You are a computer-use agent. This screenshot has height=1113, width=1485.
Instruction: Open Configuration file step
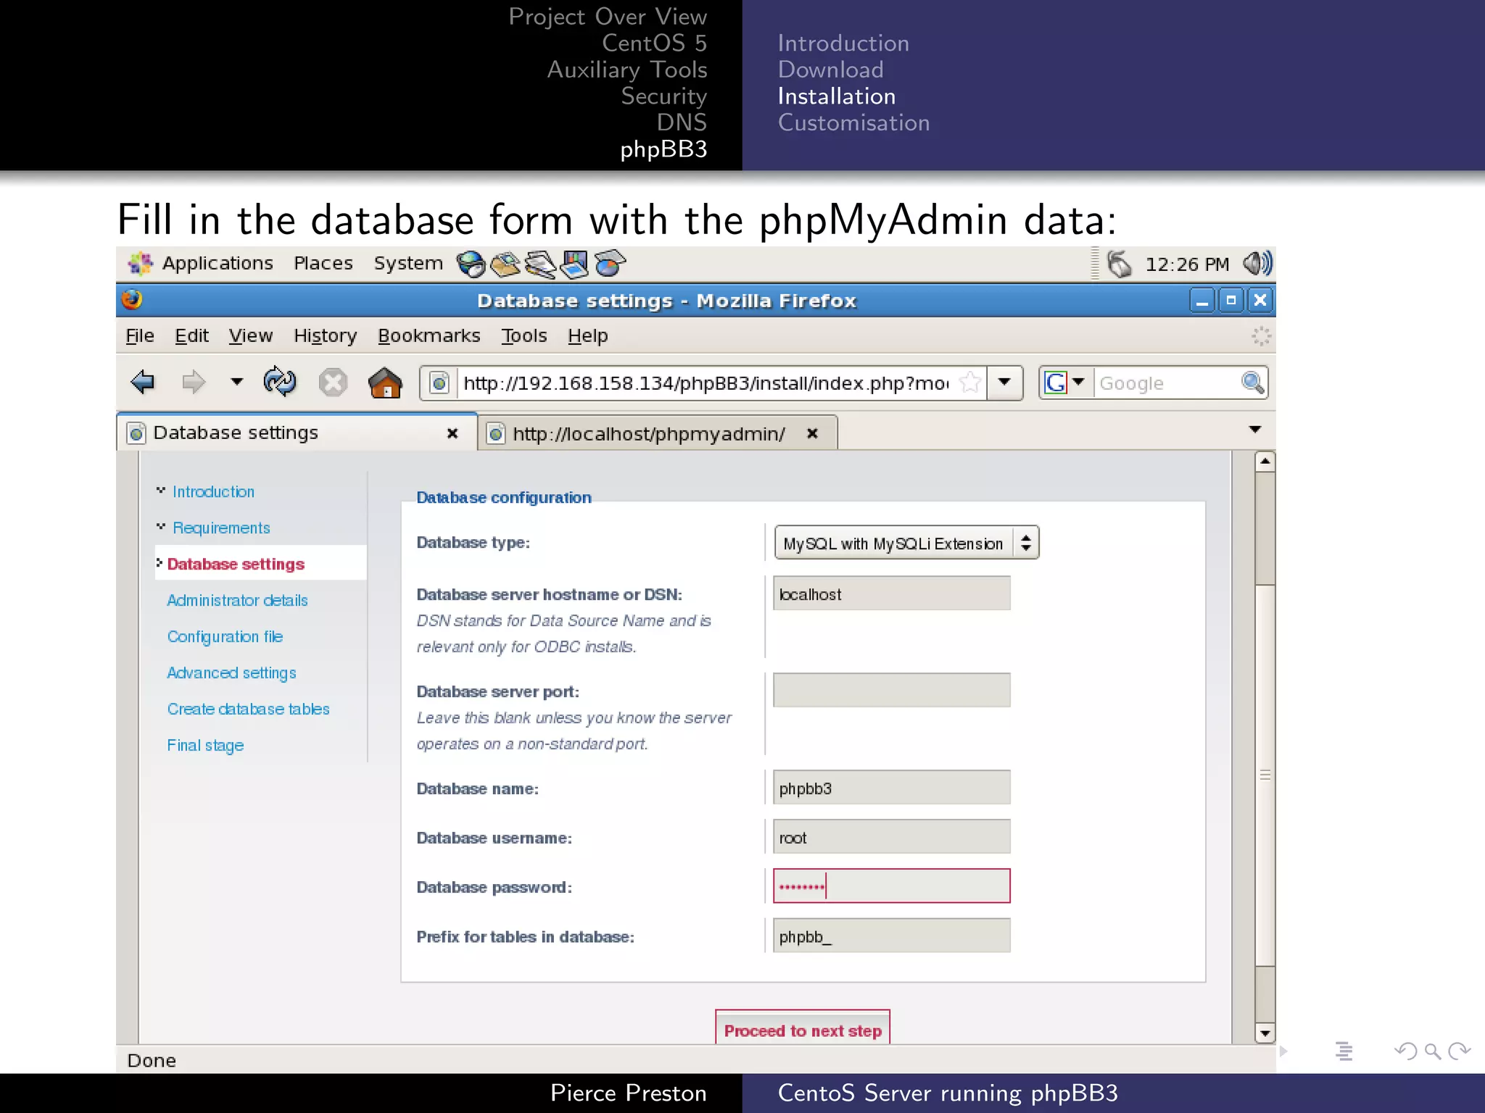(225, 637)
